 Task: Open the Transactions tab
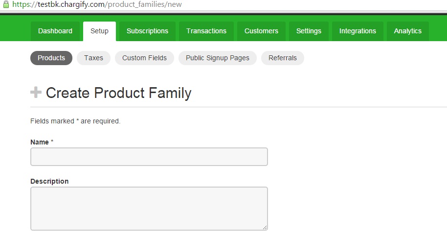click(x=206, y=31)
